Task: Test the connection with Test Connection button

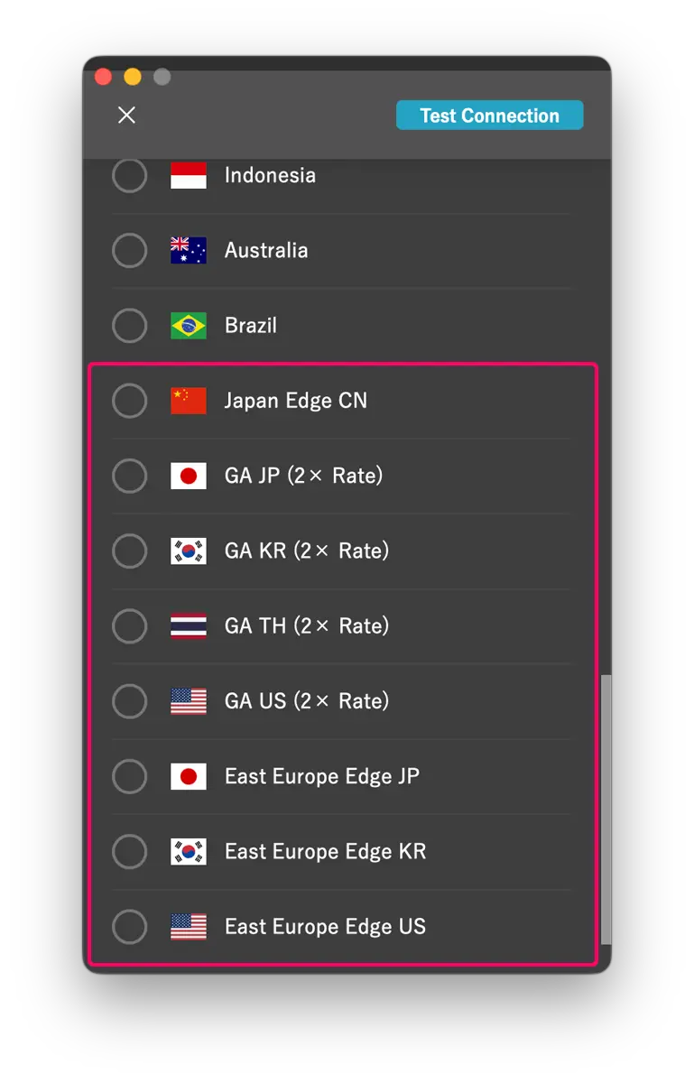Action: click(490, 116)
